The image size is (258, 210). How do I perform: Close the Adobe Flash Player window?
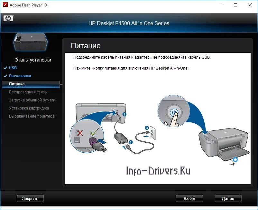coord(250,5)
